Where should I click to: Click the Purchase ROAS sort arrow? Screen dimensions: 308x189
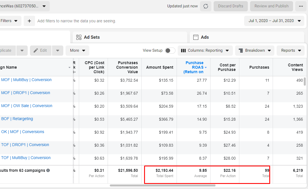point(206,68)
